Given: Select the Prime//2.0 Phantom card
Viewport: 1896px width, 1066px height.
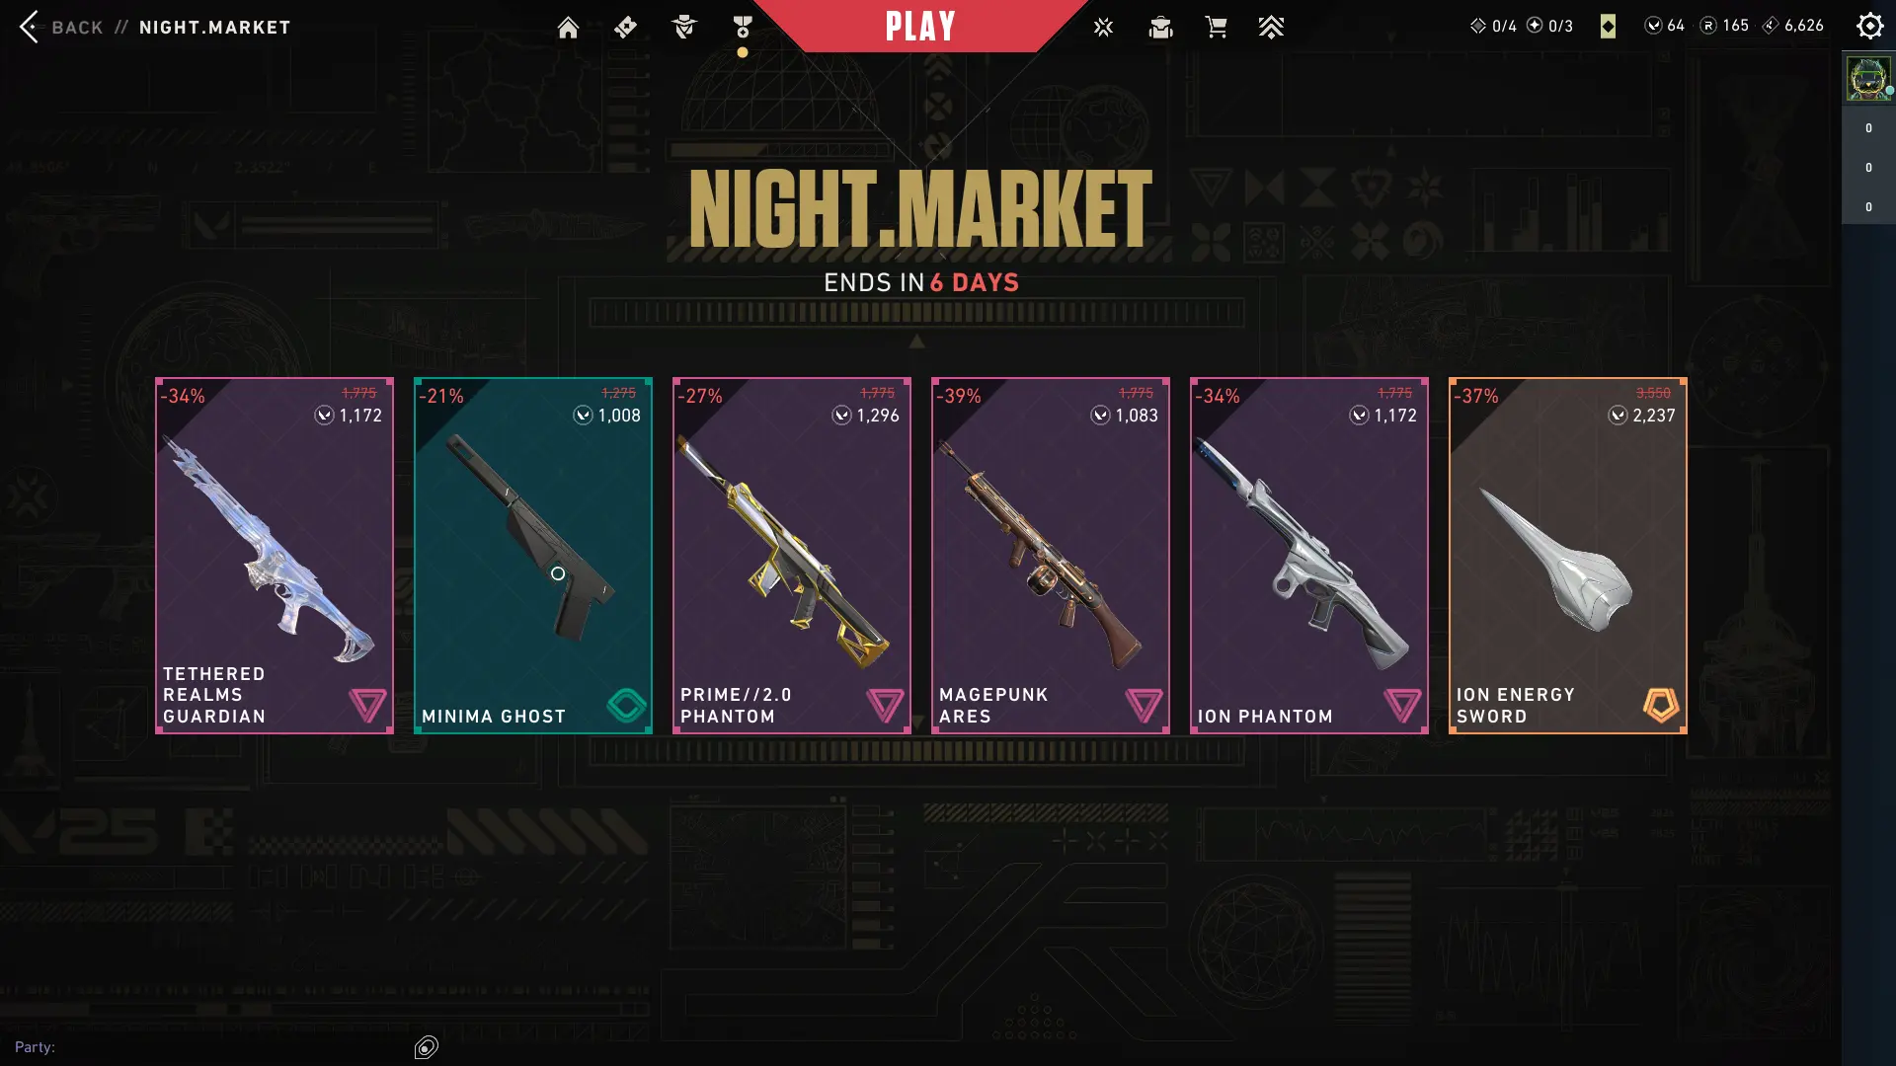Looking at the screenshot, I should click(x=792, y=556).
